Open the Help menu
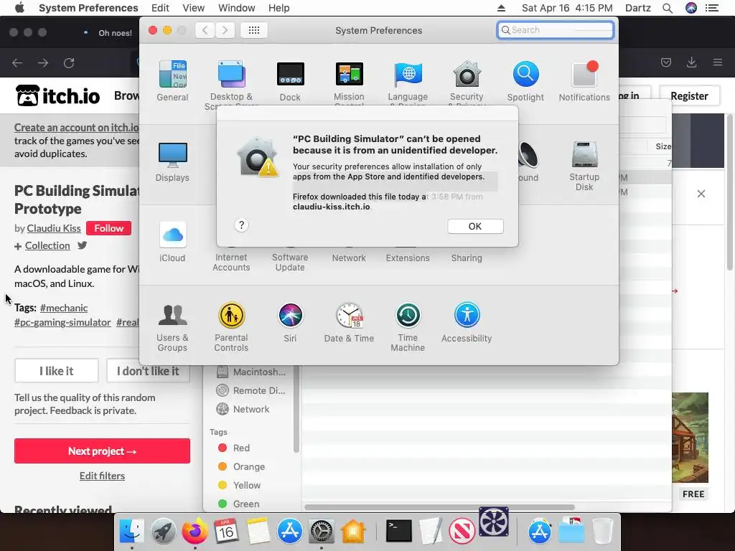735x551 pixels. coord(279,8)
